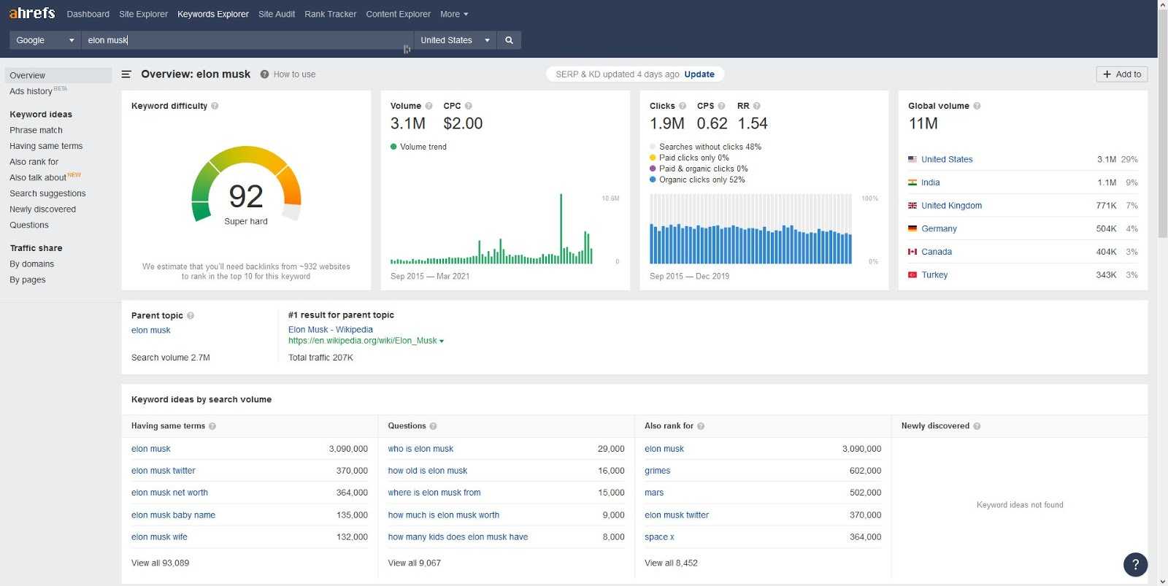
Task: Expand the More navigation menu
Action: click(454, 14)
